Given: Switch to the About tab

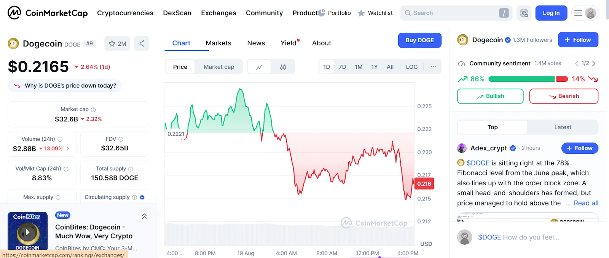Looking at the screenshot, I should point(322,43).
